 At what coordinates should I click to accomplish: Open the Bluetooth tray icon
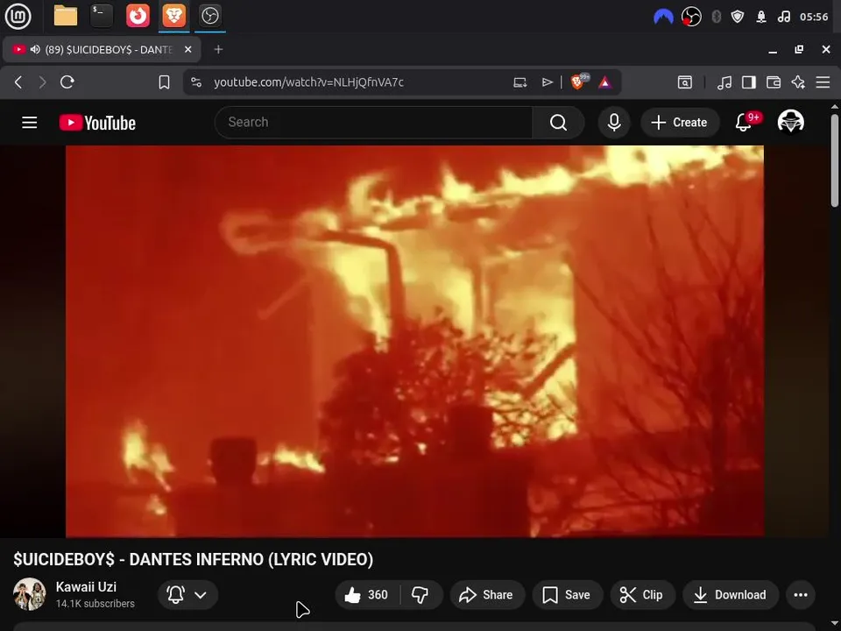716,17
